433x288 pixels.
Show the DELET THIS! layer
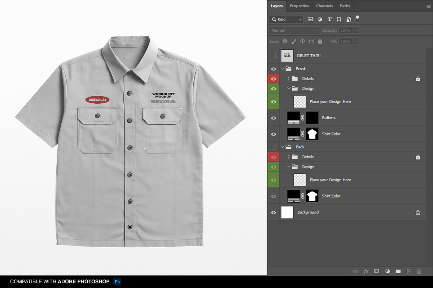(273, 55)
